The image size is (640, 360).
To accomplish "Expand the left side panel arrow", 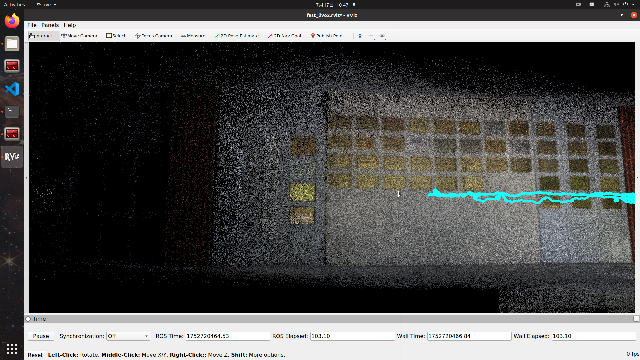I will [x=27, y=178].
